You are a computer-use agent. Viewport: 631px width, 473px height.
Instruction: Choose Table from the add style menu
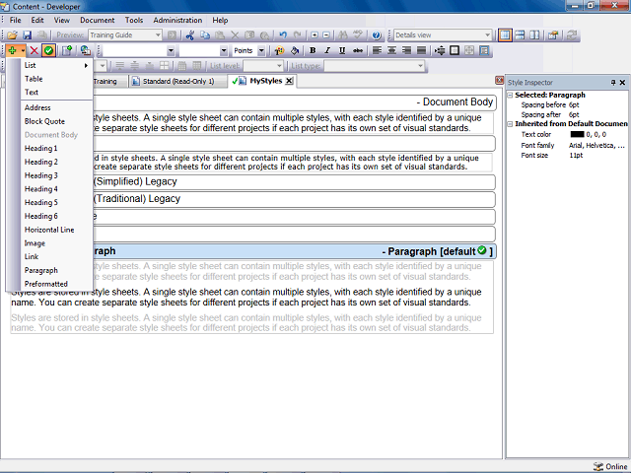click(x=56, y=79)
